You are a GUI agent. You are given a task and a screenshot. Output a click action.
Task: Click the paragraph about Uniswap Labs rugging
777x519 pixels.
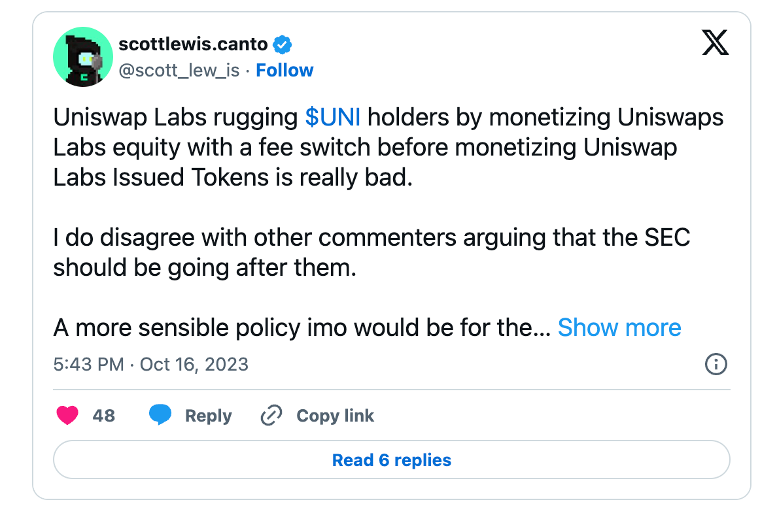click(x=389, y=148)
